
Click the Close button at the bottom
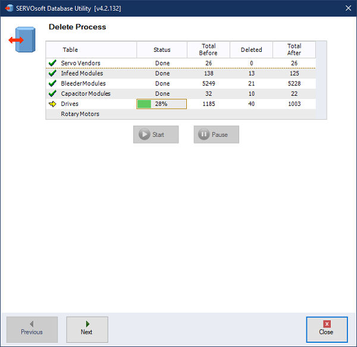pos(327,330)
